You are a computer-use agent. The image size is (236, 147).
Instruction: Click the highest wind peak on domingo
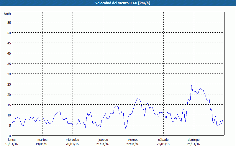(191, 85)
